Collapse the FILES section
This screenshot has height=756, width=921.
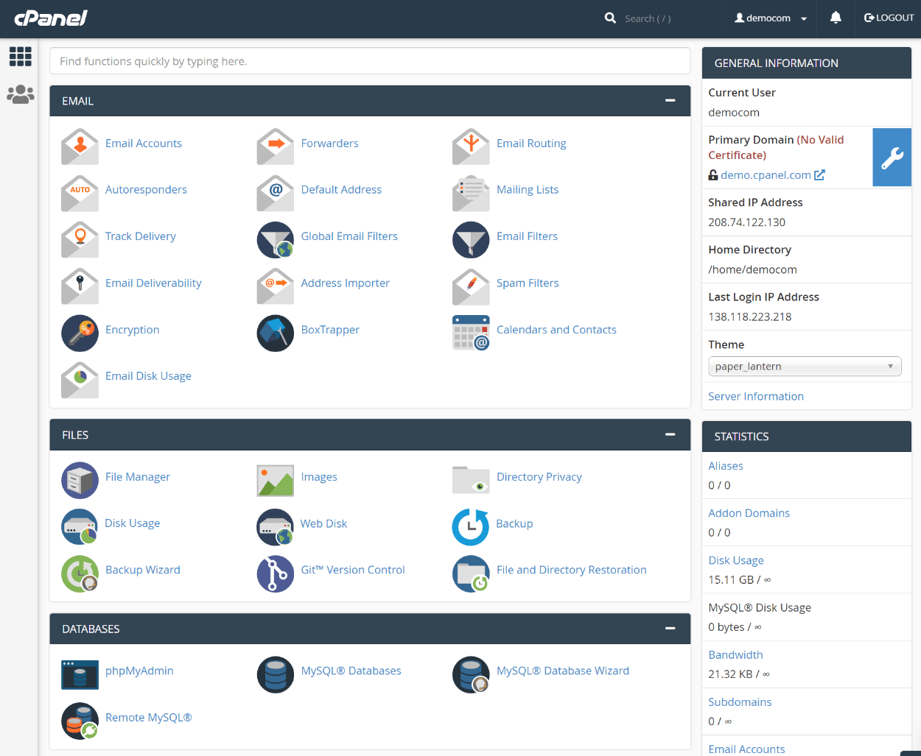tap(670, 435)
